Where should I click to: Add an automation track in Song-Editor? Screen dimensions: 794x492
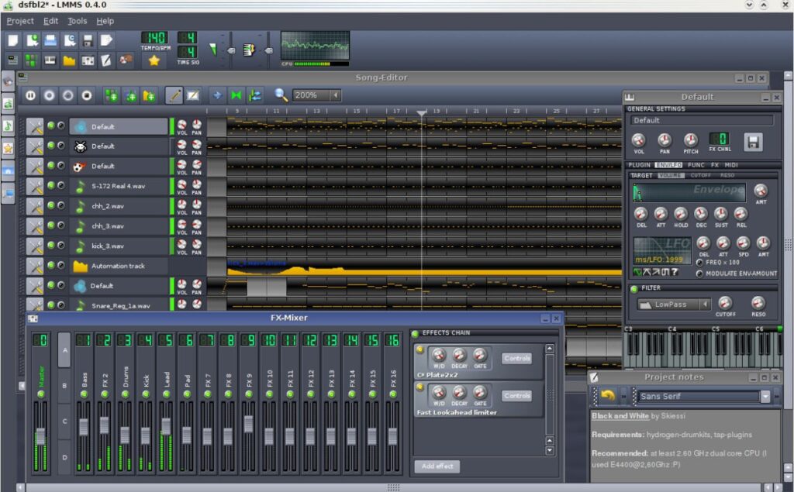point(150,95)
